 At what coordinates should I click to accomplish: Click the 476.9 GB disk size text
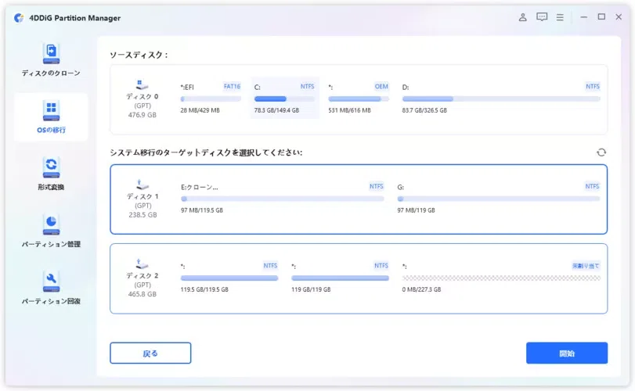[x=143, y=115]
